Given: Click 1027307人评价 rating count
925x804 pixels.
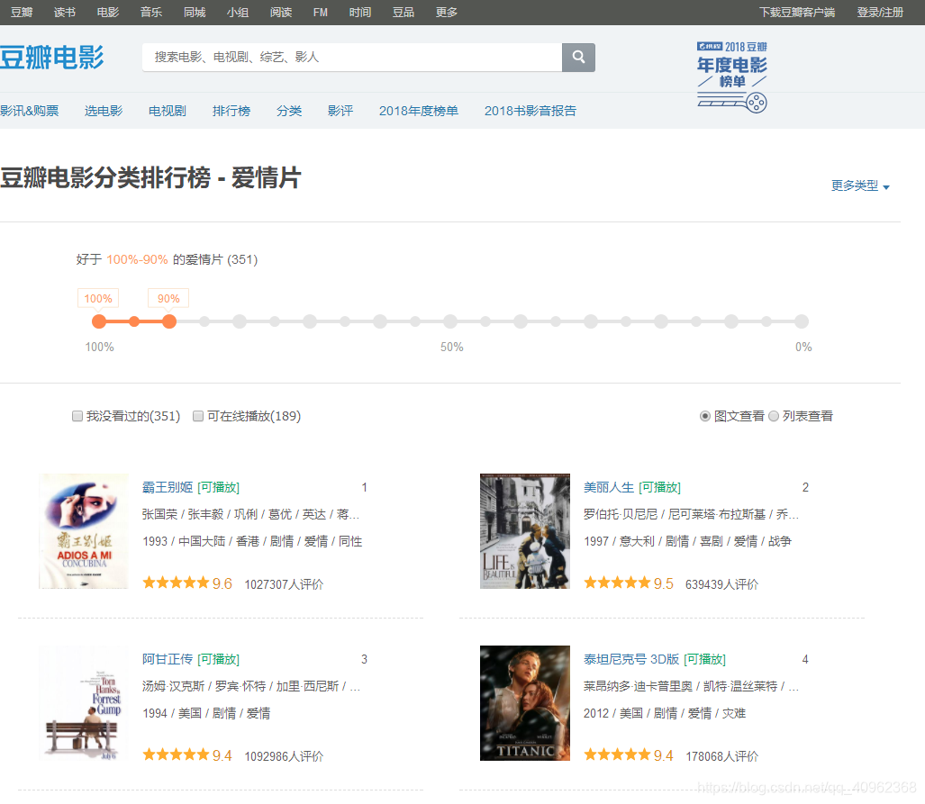Looking at the screenshot, I should 284,584.
